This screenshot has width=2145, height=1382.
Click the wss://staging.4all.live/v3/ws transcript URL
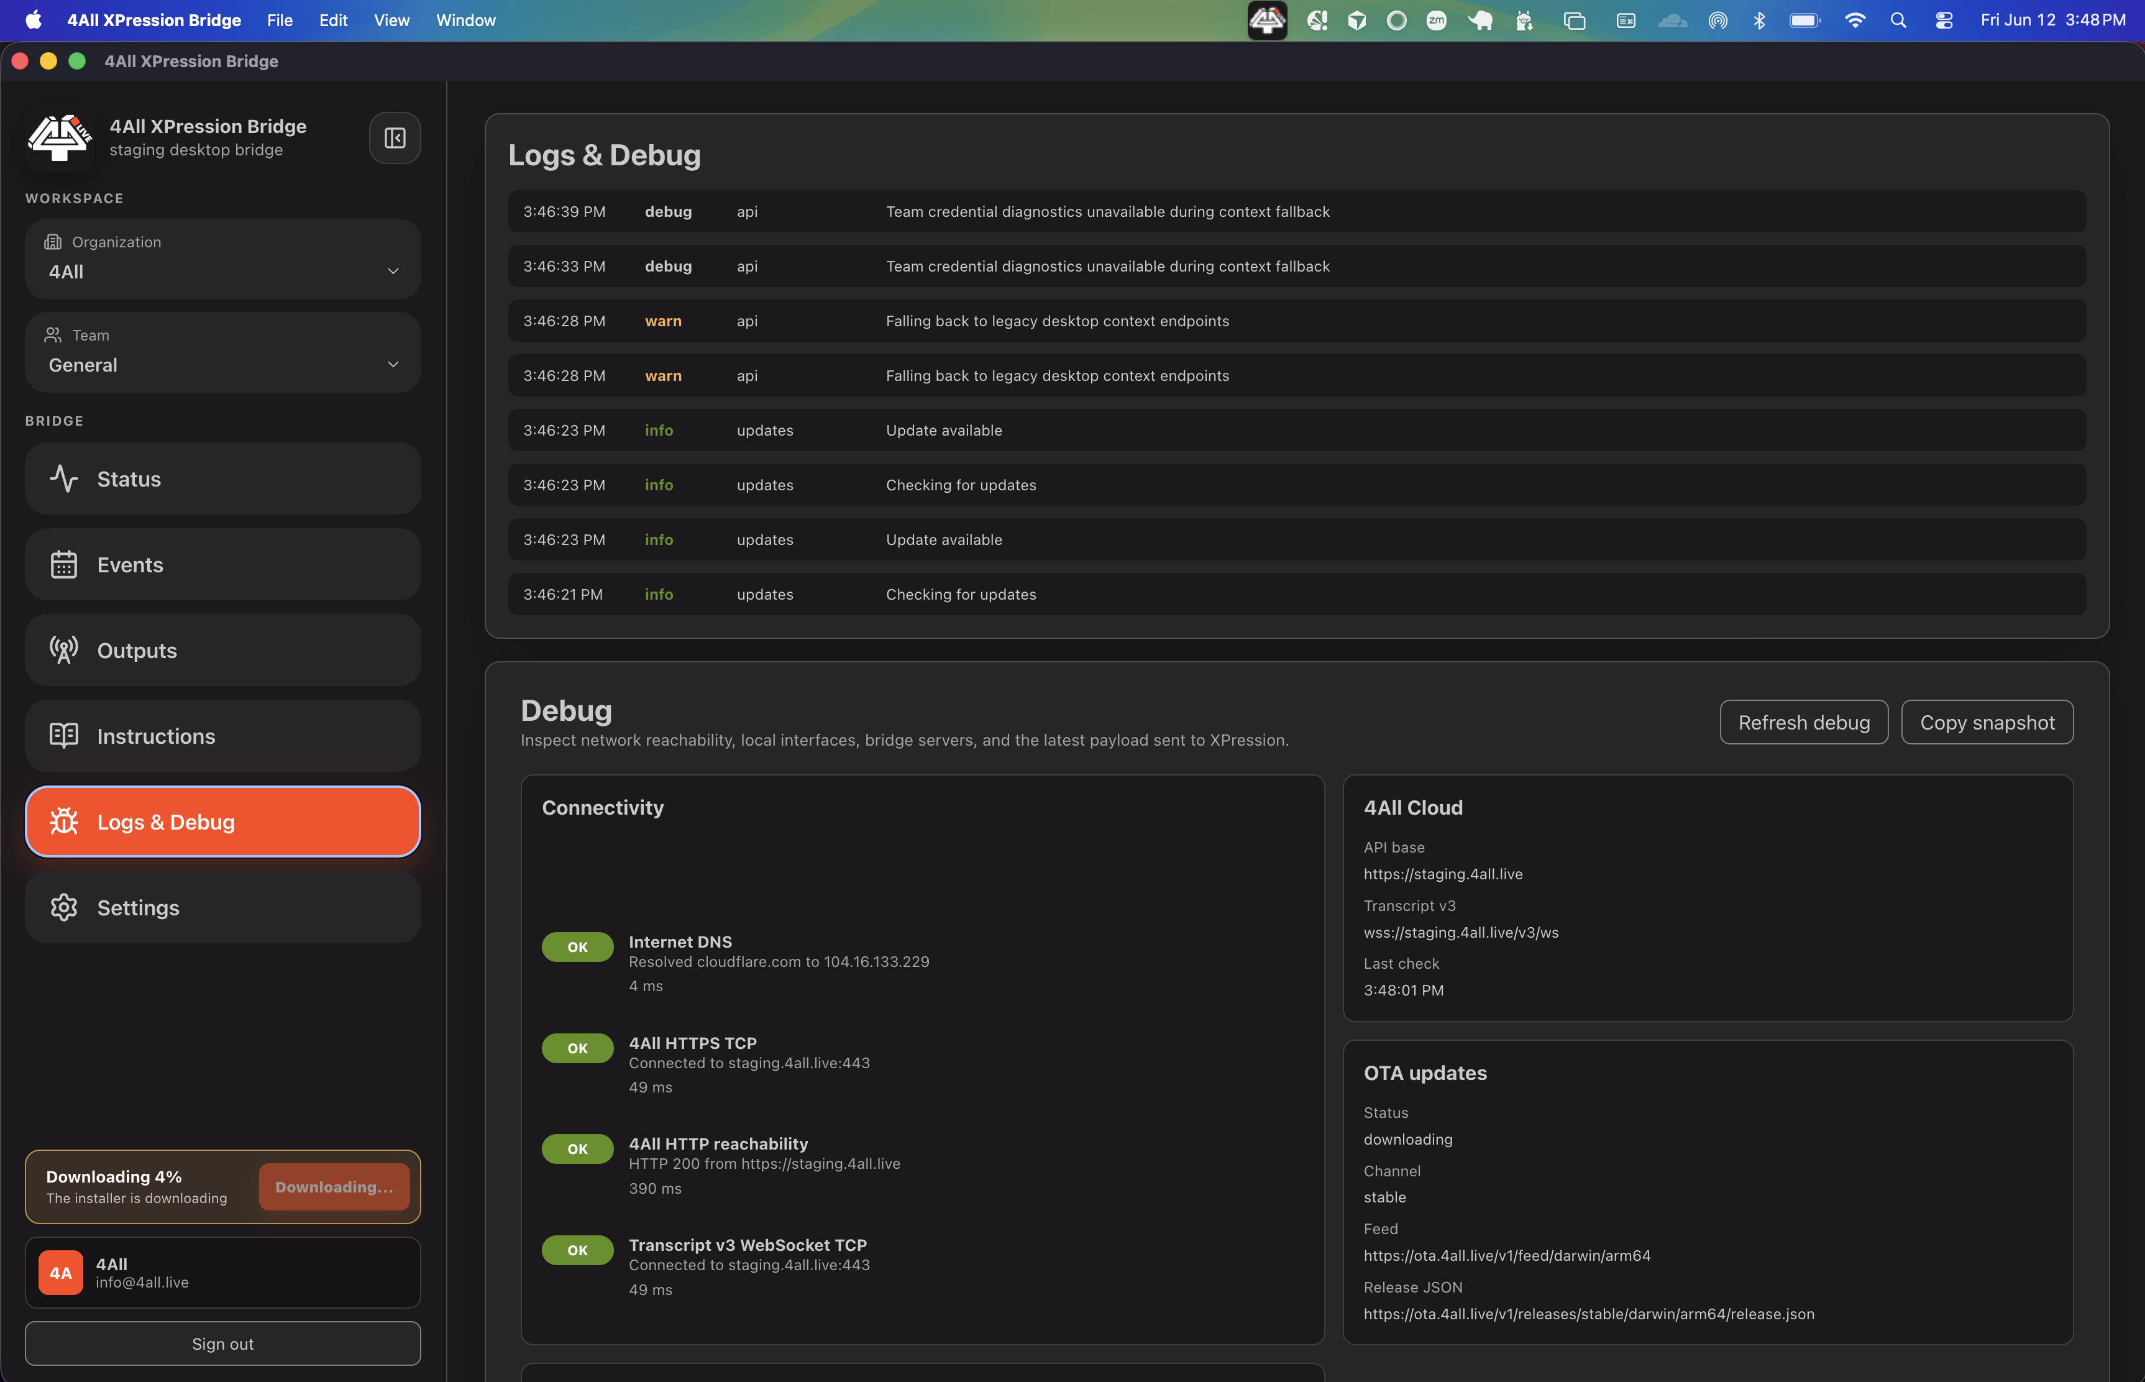pos(1461,932)
